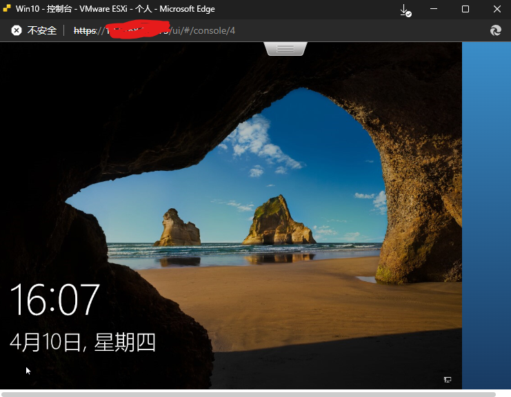This screenshot has width=511, height=397.
Task: Click the horizontal scrollbar at the bottom
Action: [x=248, y=394]
